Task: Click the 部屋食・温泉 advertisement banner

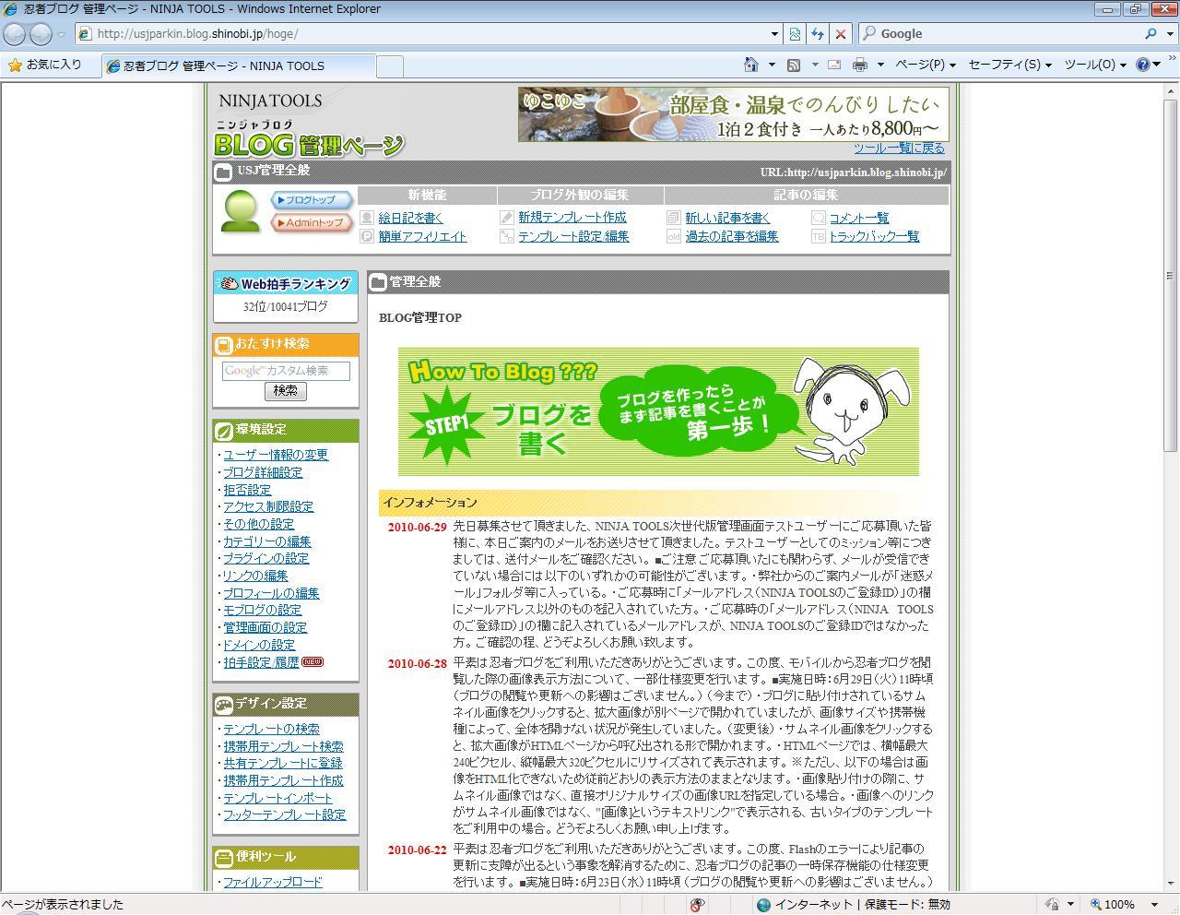Action: pyautogui.click(x=733, y=114)
